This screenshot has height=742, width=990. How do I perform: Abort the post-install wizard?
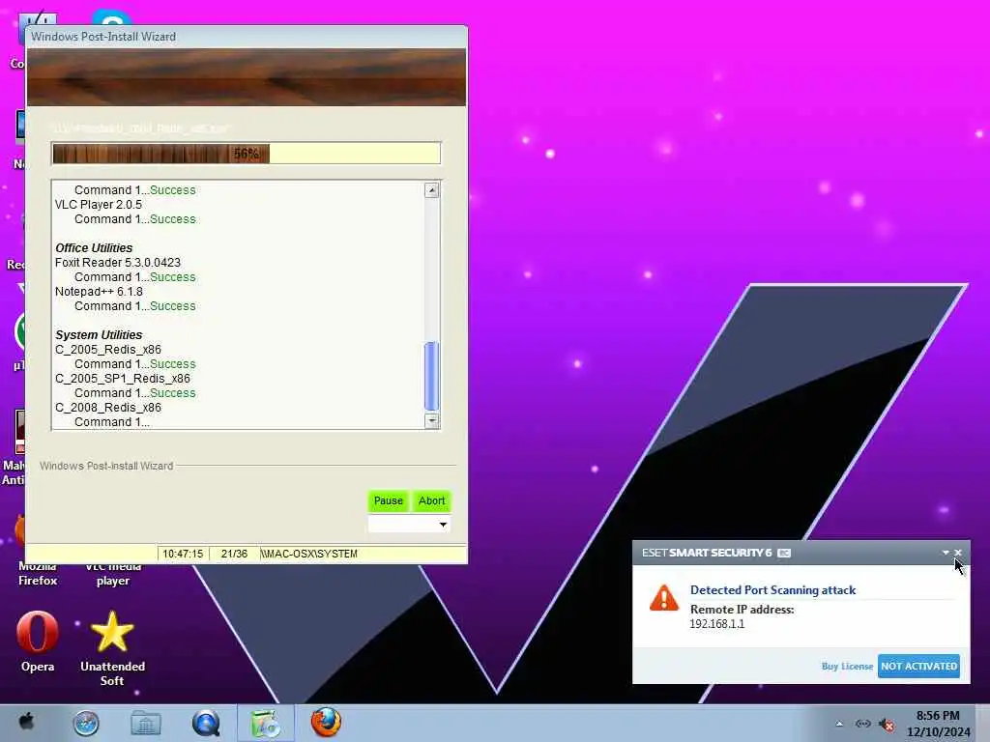point(431,500)
